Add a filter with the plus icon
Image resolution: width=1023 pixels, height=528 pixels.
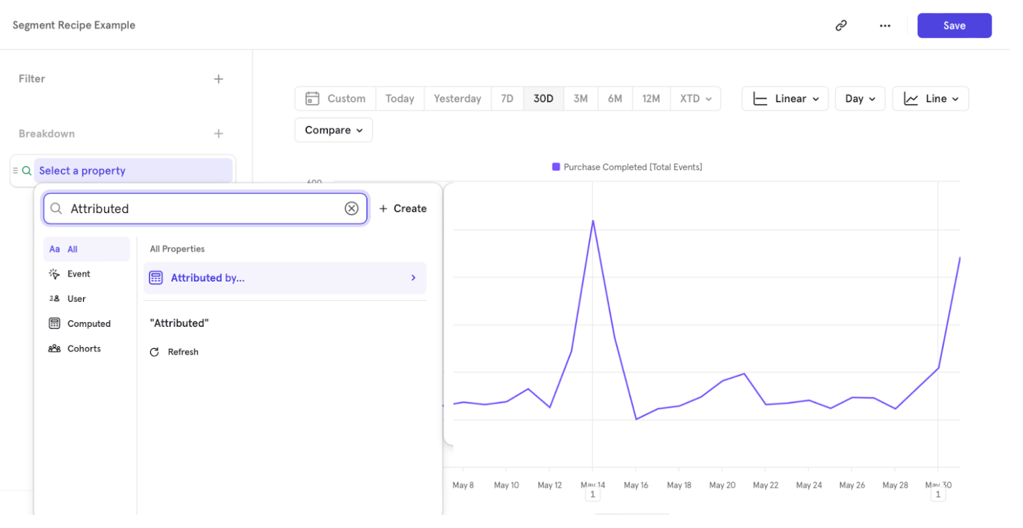[219, 79]
